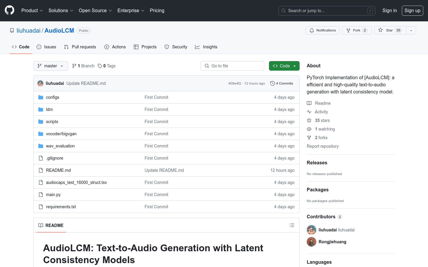
Task: Open Update README.md commit message in header
Action: pyautogui.click(x=86, y=83)
